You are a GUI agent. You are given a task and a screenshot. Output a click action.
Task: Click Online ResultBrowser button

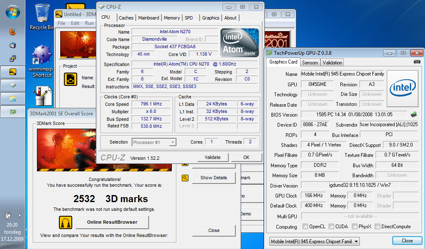[x=112, y=222]
